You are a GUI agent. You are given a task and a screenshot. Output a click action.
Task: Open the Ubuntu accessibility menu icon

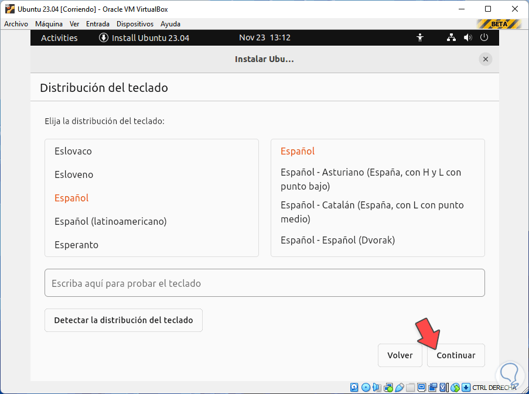click(420, 37)
